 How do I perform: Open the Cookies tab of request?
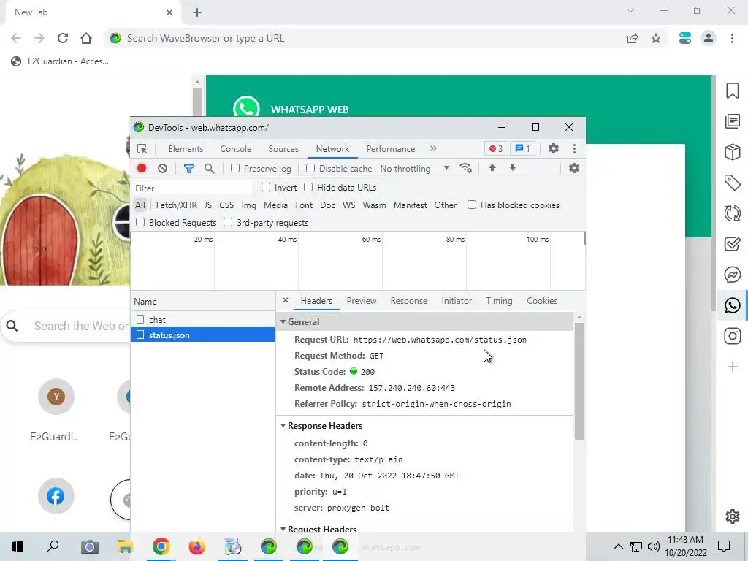point(542,300)
